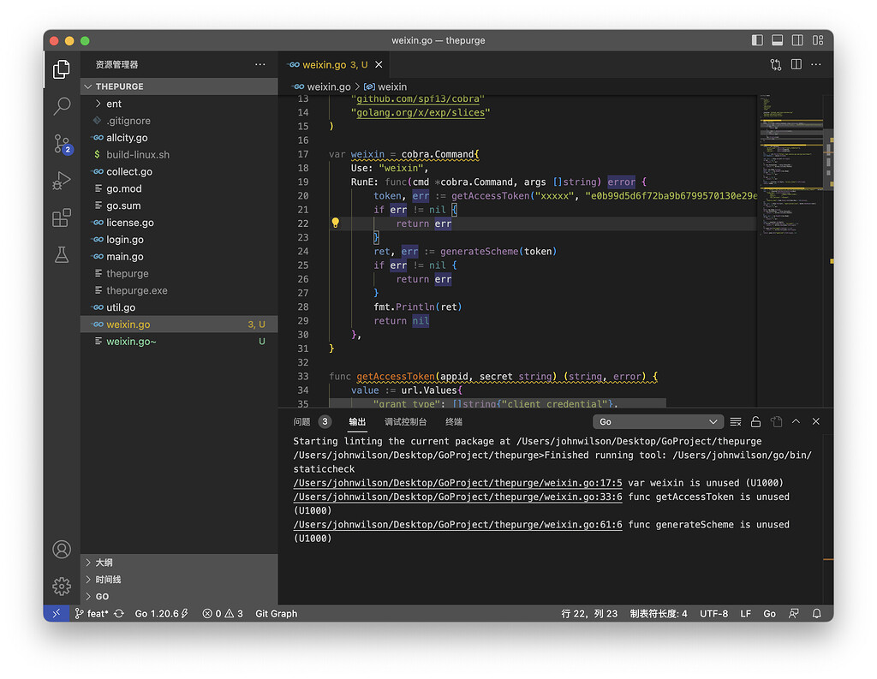877x679 pixels.
Task: Open the Run and Debug panel
Action: 61,181
